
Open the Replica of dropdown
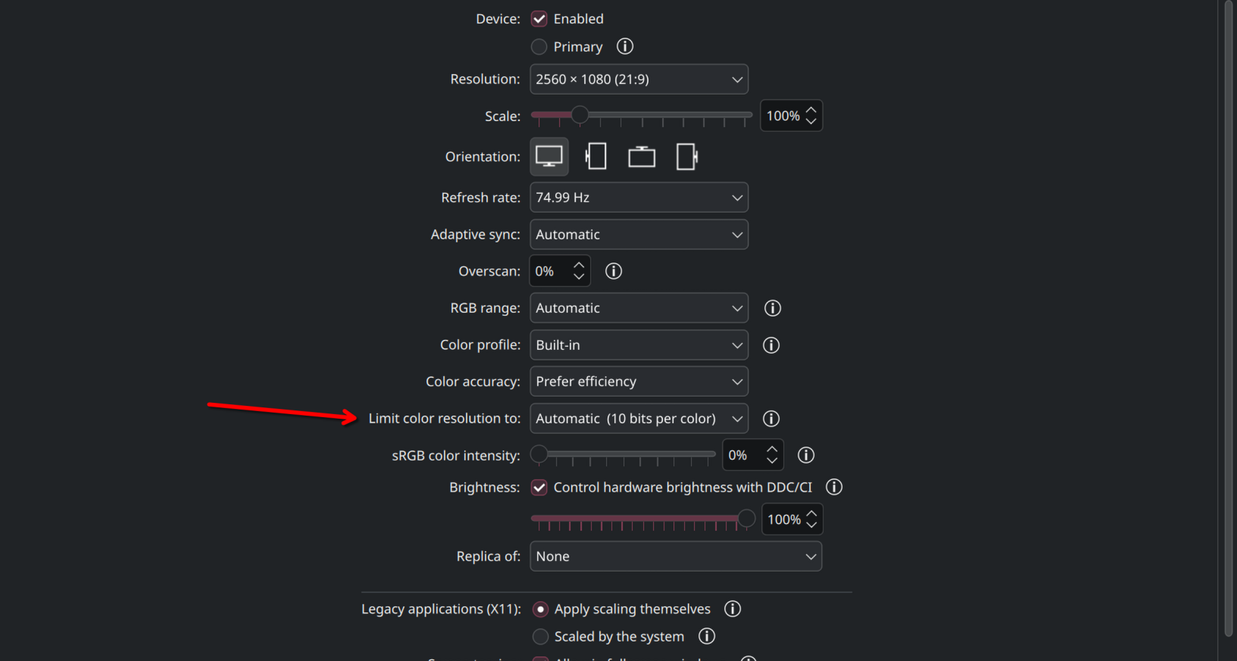(x=676, y=557)
